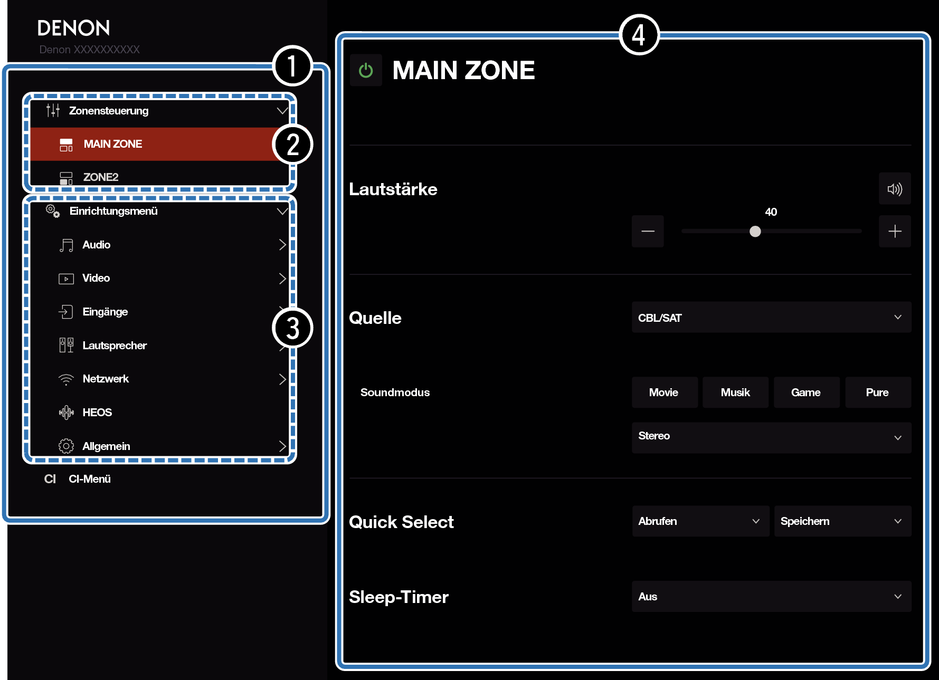Mute volume with the speaker icon
This screenshot has width=939, height=680.
click(895, 189)
